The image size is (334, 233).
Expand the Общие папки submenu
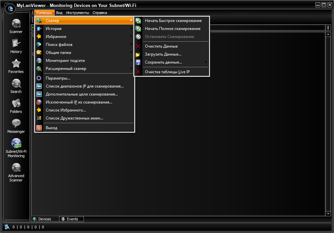tap(85, 53)
